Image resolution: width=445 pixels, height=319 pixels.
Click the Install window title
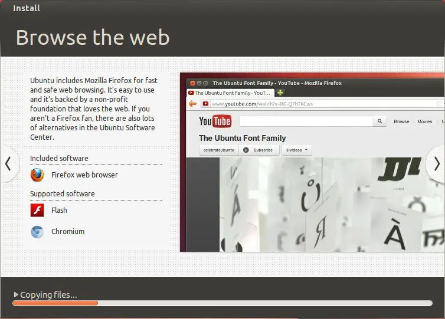pyautogui.click(x=27, y=8)
